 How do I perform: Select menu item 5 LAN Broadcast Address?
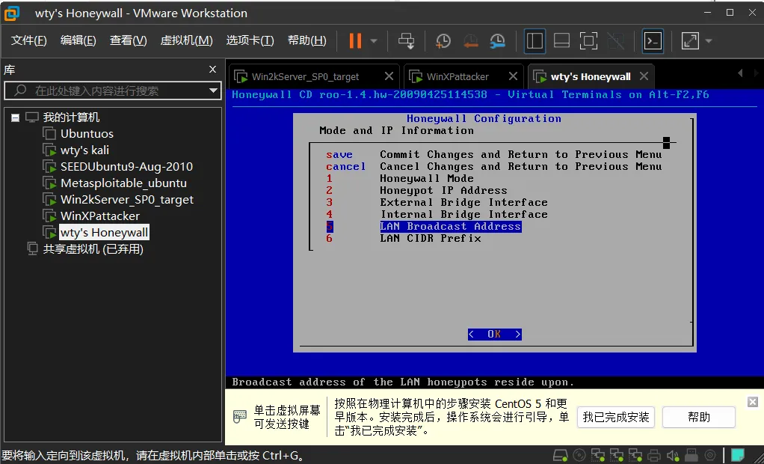tap(450, 227)
